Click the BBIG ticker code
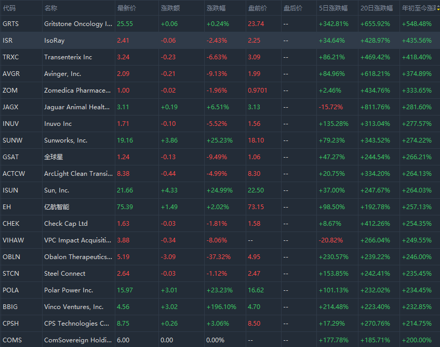 [x=10, y=307]
